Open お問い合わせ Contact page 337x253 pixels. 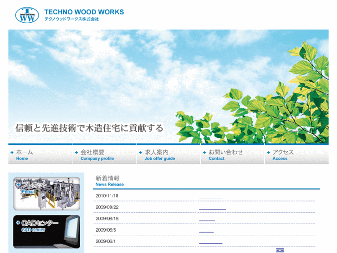[x=233, y=155]
